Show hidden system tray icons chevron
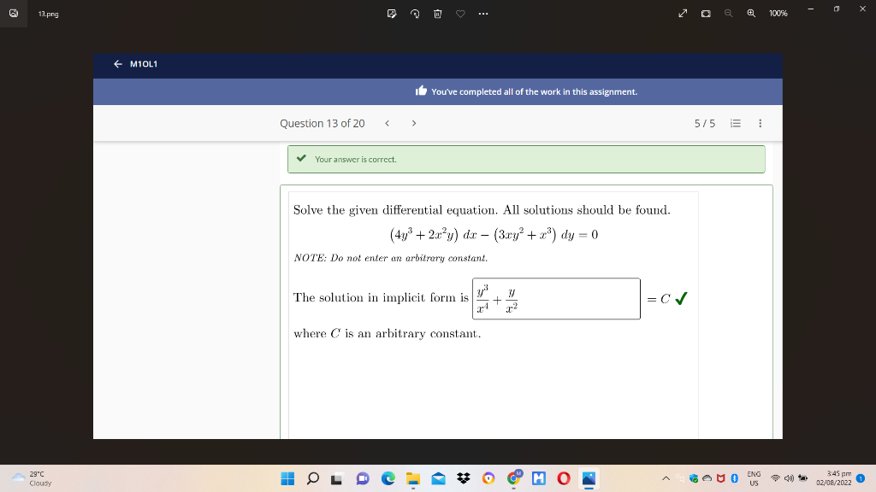 pos(666,478)
